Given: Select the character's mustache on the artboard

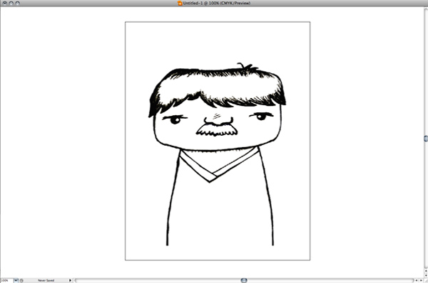Looking at the screenshot, I should click(217, 130).
